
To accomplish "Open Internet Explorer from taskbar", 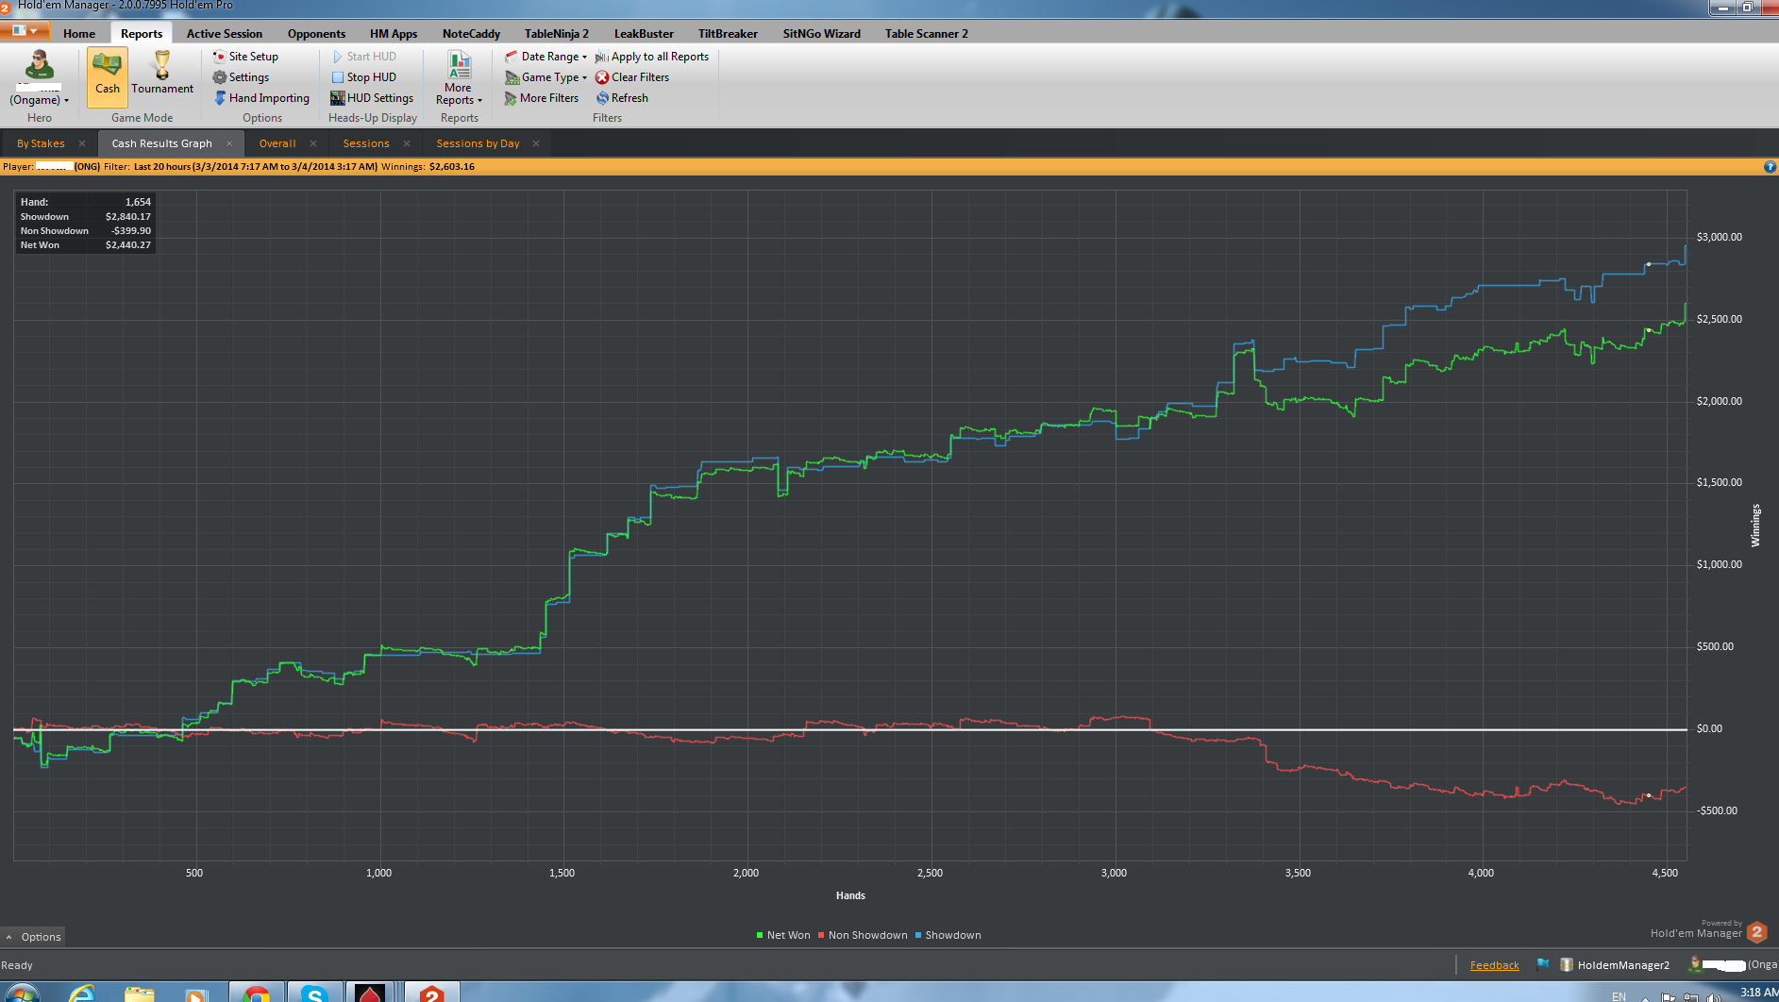I will (x=82, y=993).
